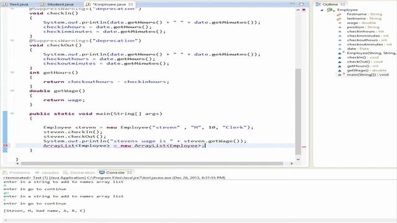Collapse the checkIn() method fold
Screen dimensions: 397x223
tap(12, 9)
